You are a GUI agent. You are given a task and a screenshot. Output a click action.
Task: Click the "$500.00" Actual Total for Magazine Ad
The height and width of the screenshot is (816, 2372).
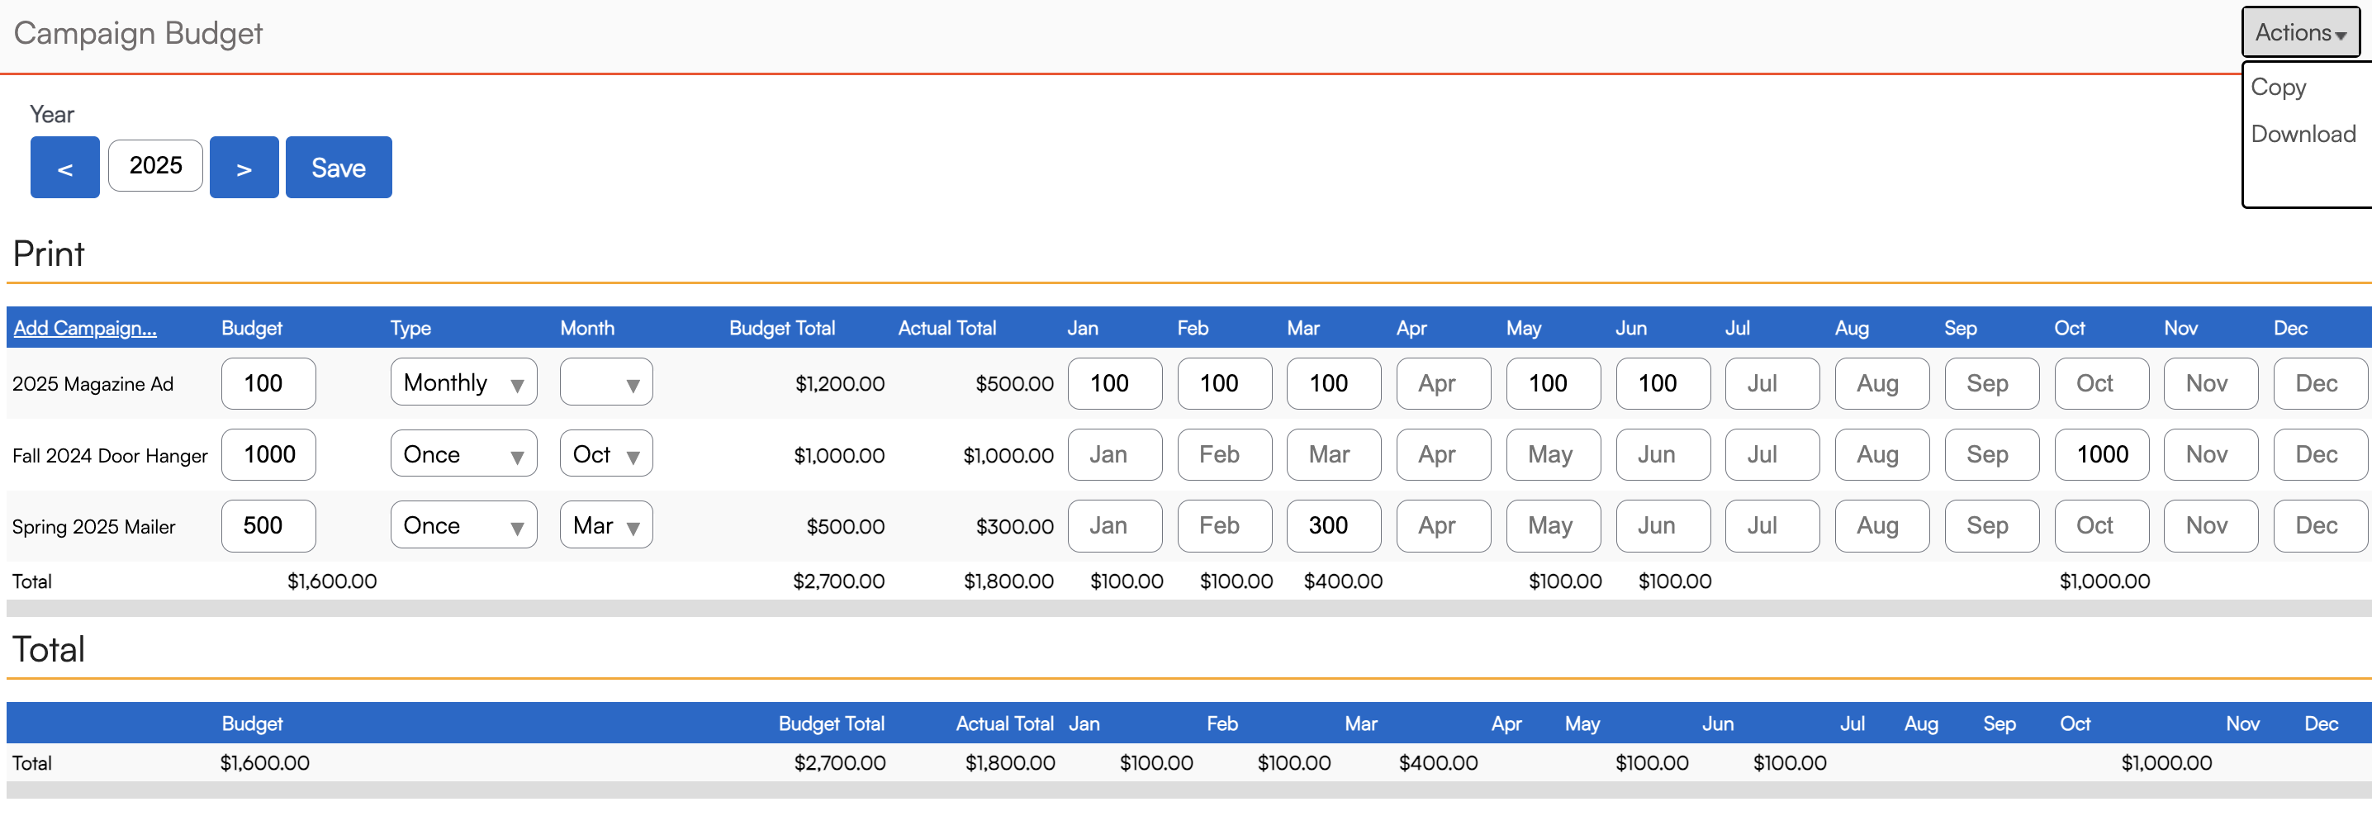click(1015, 383)
